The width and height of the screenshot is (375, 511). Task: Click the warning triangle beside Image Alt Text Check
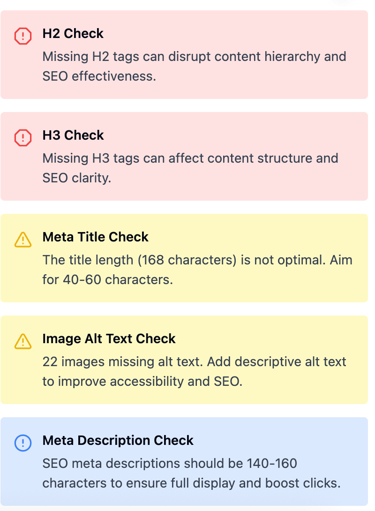tap(23, 341)
